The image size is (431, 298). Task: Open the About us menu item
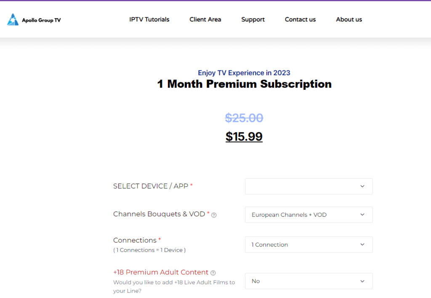coord(349,19)
